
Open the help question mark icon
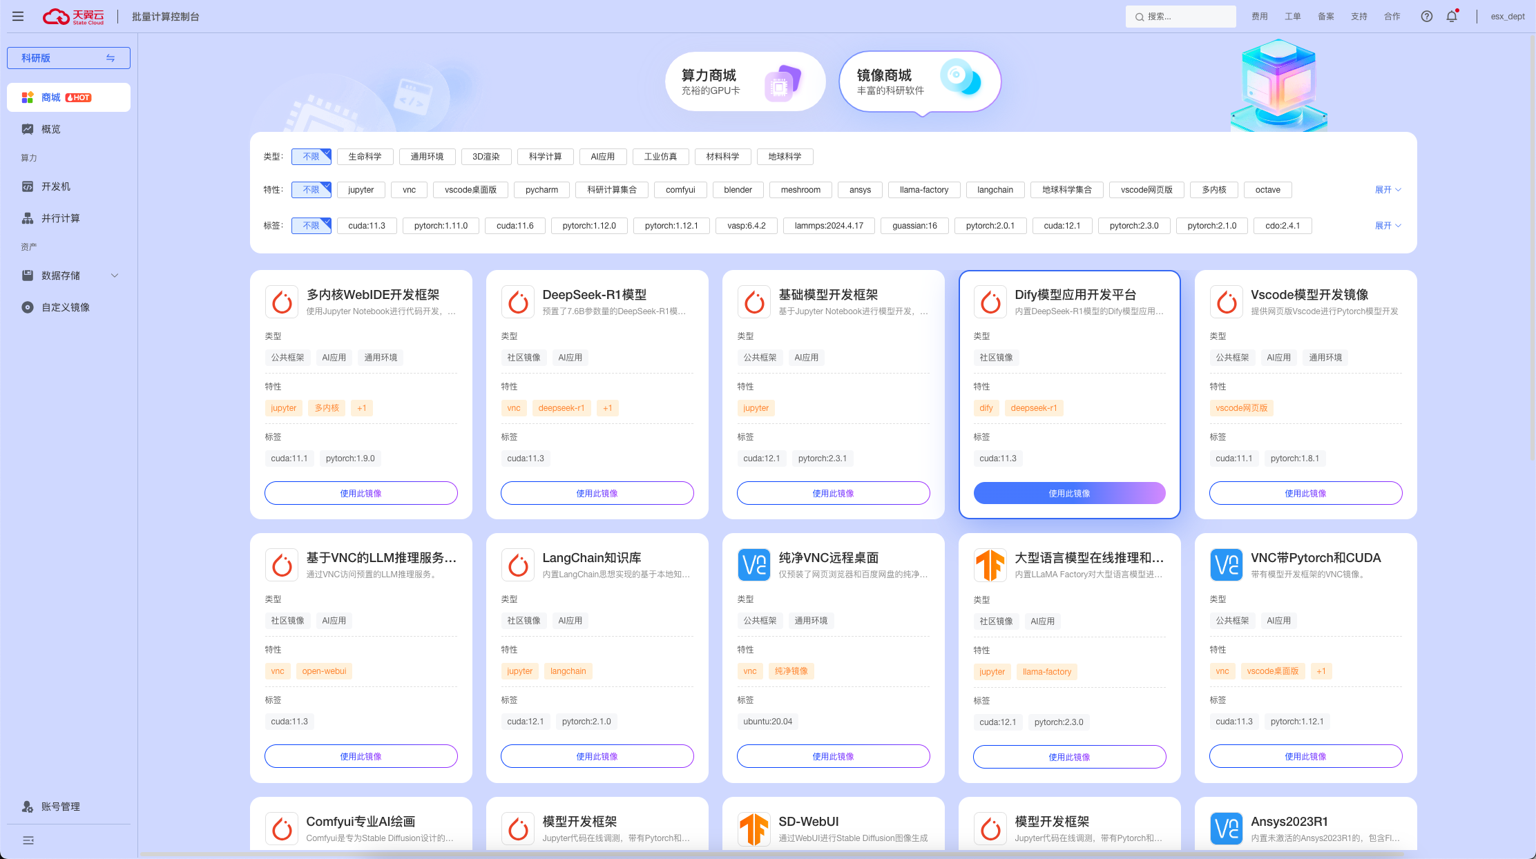point(1427,17)
